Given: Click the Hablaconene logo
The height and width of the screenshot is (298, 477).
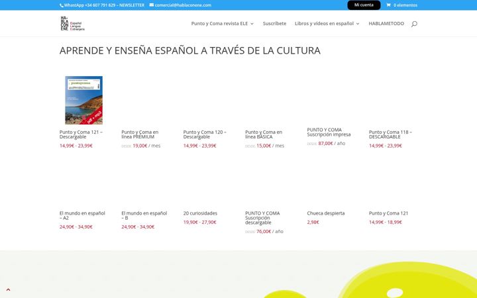Looking at the screenshot, I should click(x=72, y=23).
